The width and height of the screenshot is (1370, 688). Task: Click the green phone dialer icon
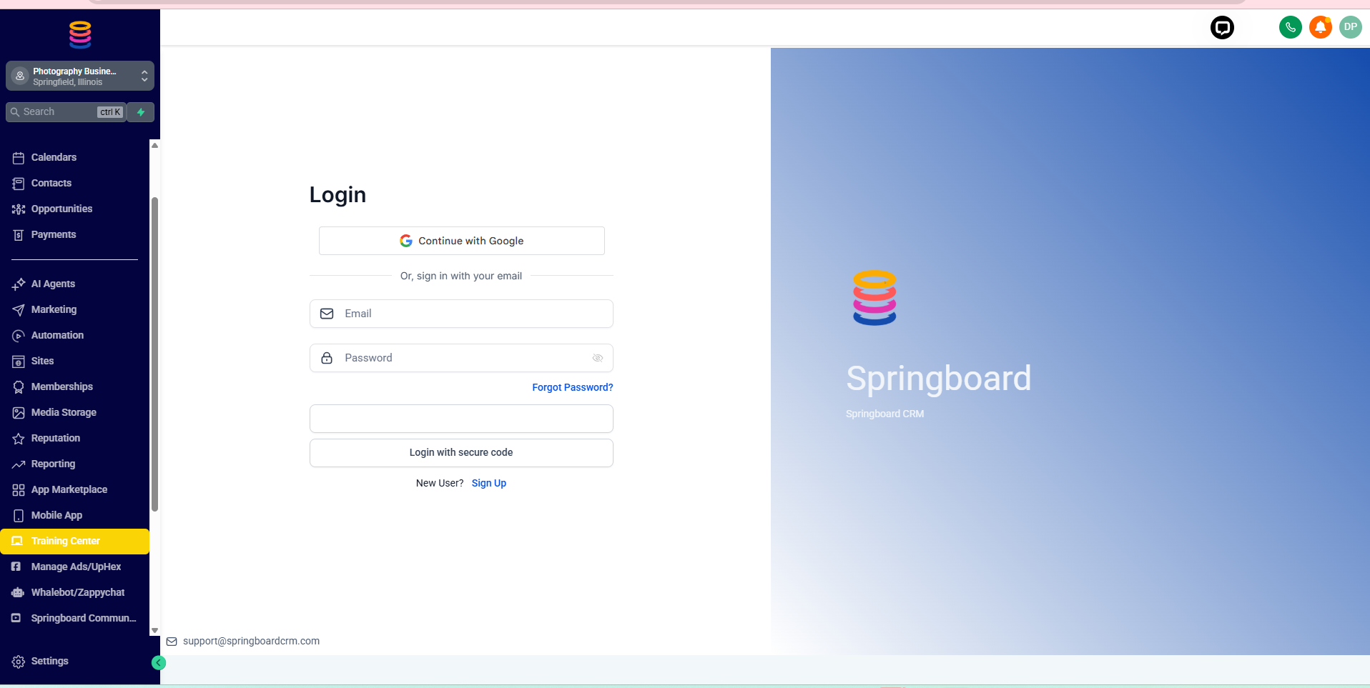(1290, 28)
